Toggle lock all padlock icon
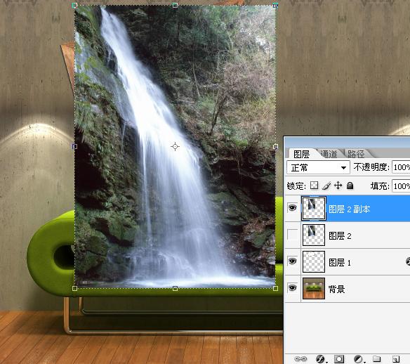The width and height of the screenshot is (410, 364). click(350, 186)
